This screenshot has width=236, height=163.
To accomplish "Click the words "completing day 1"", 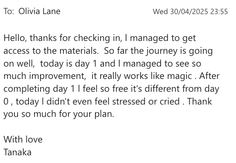I will pyautogui.click(x=39, y=89).
